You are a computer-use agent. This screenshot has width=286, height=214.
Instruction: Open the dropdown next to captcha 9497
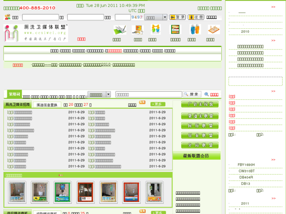(x=155, y=18)
